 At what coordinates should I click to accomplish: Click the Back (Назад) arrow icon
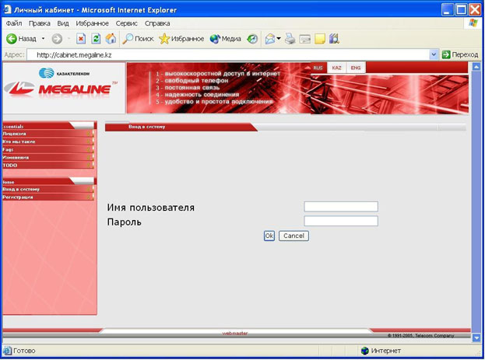click(x=12, y=39)
